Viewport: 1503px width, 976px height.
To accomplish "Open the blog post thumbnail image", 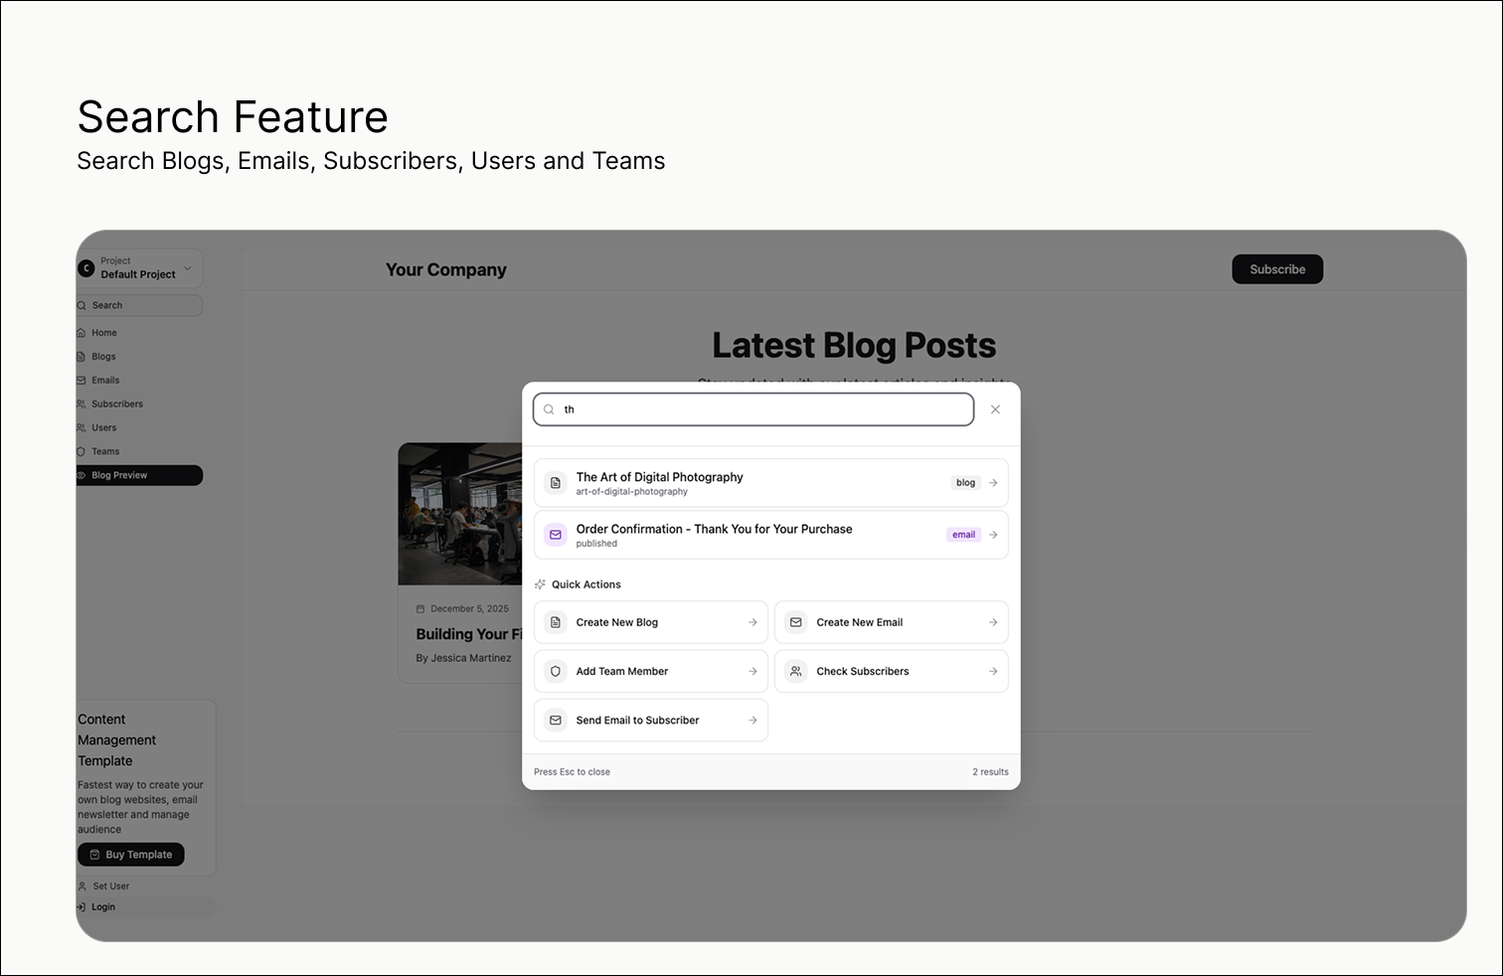I will tap(460, 514).
